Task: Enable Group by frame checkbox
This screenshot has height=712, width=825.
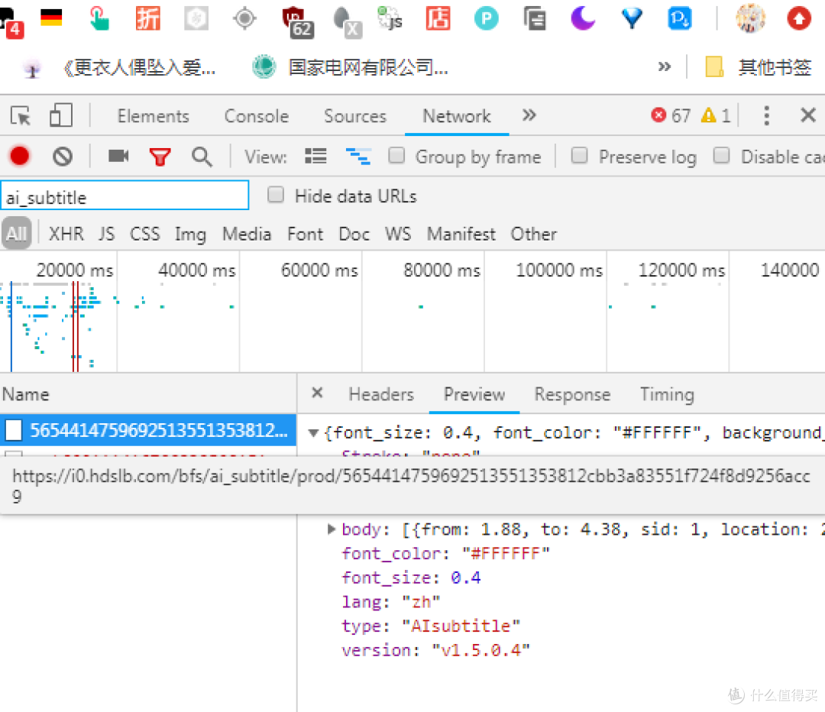Action: (396, 155)
